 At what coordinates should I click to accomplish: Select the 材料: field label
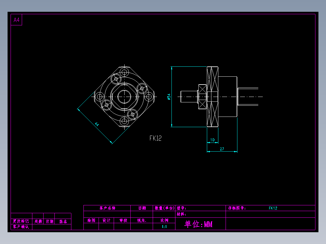181,214
